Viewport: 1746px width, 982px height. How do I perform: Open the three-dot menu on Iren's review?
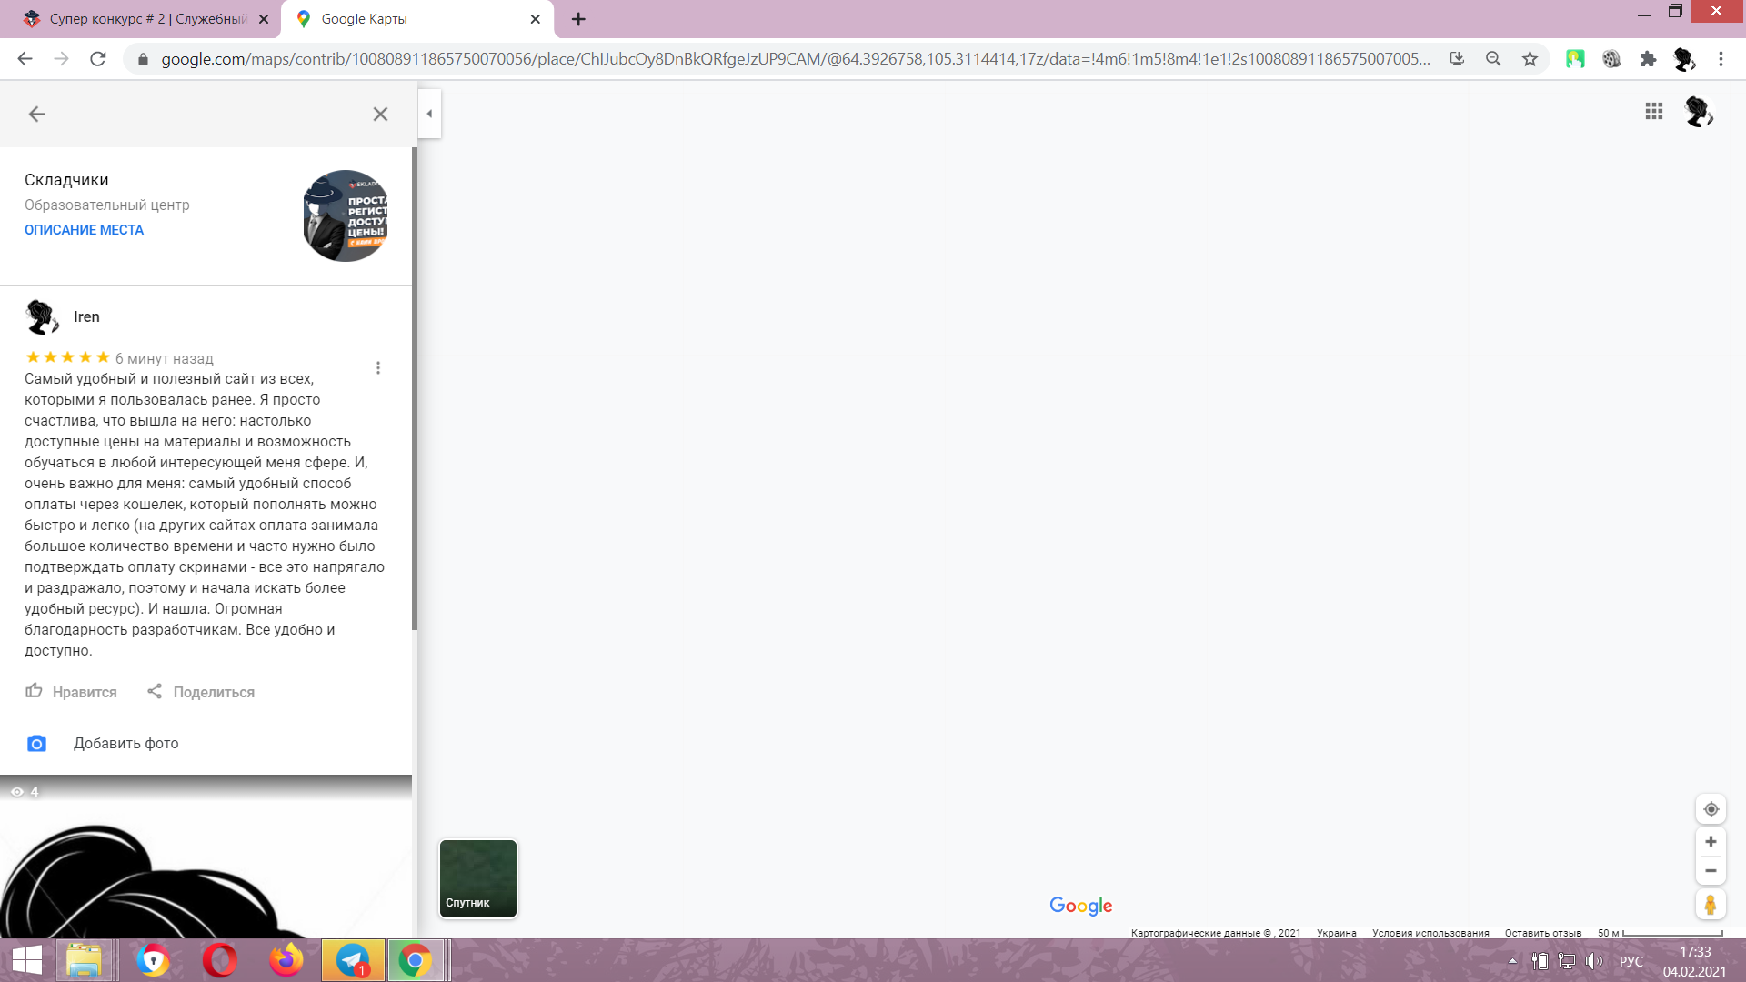[378, 367]
